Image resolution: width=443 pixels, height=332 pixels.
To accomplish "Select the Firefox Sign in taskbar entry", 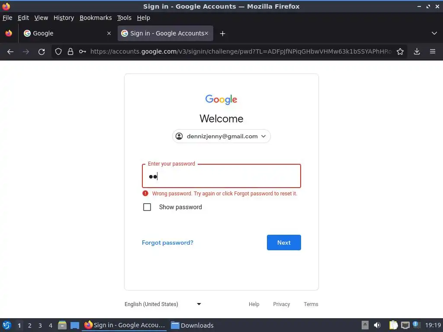I will point(125,325).
